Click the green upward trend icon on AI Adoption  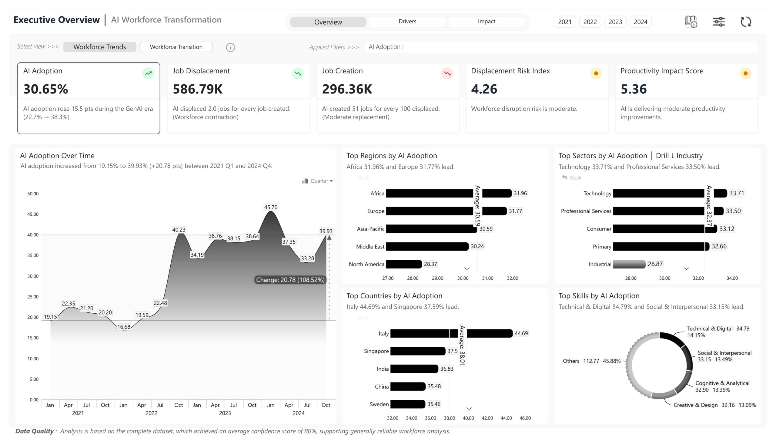[148, 73]
